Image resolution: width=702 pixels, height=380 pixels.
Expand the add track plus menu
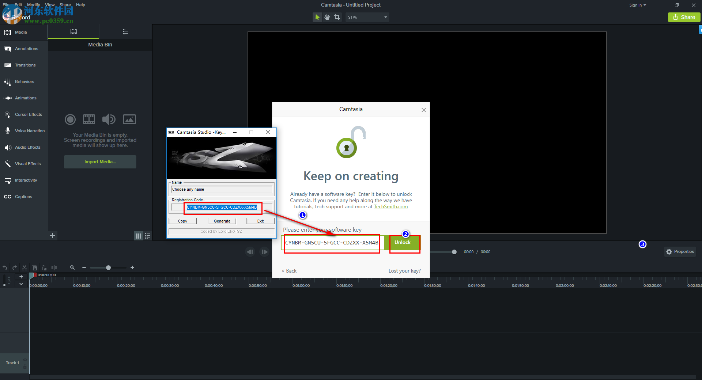[x=21, y=277]
